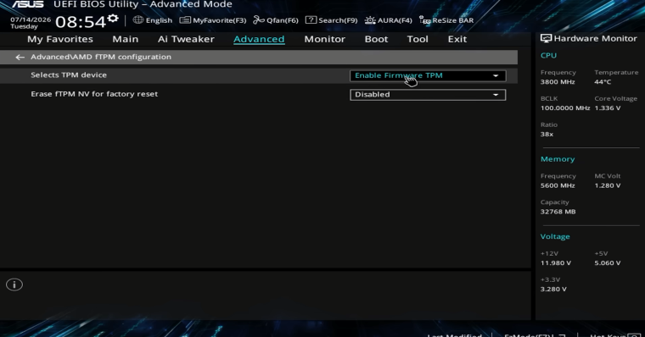The height and width of the screenshot is (337, 645).
Task: Click the 38x ratio value
Action: [547, 135]
